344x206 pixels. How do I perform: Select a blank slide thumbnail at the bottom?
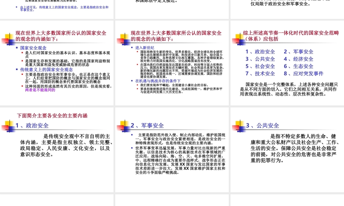tap(57, 201)
